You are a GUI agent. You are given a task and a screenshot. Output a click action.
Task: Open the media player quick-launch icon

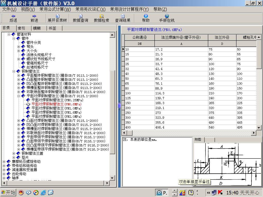tap(36, 193)
